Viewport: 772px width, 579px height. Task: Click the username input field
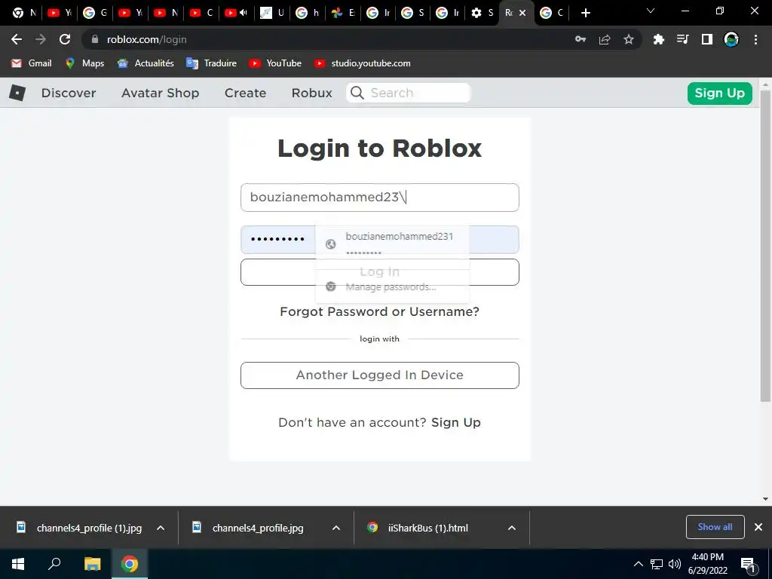(380, 198)
